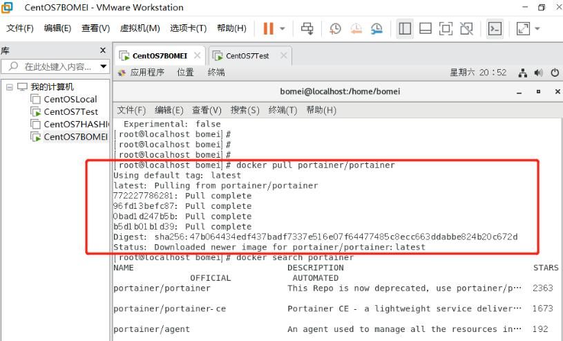Open the 文件(F) menu in VMware
563x341 pixels.
(x=20, y=28)
